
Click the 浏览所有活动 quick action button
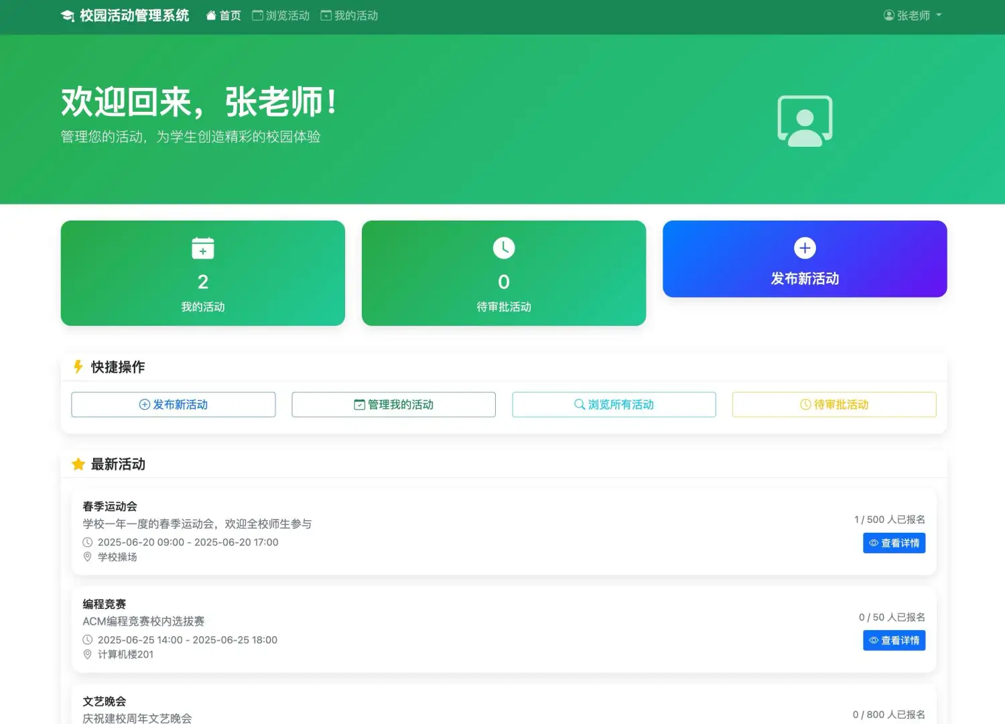click(614, 404)
